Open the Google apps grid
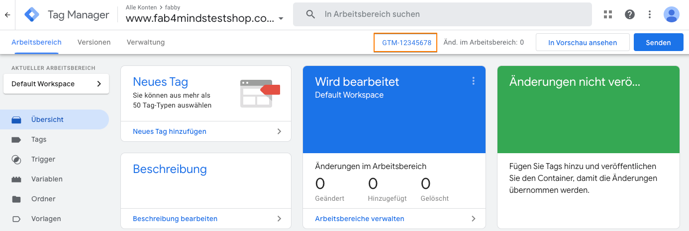 [607, 14]
